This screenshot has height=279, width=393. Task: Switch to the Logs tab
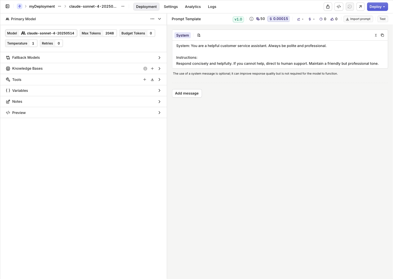(x=212, y=7)
